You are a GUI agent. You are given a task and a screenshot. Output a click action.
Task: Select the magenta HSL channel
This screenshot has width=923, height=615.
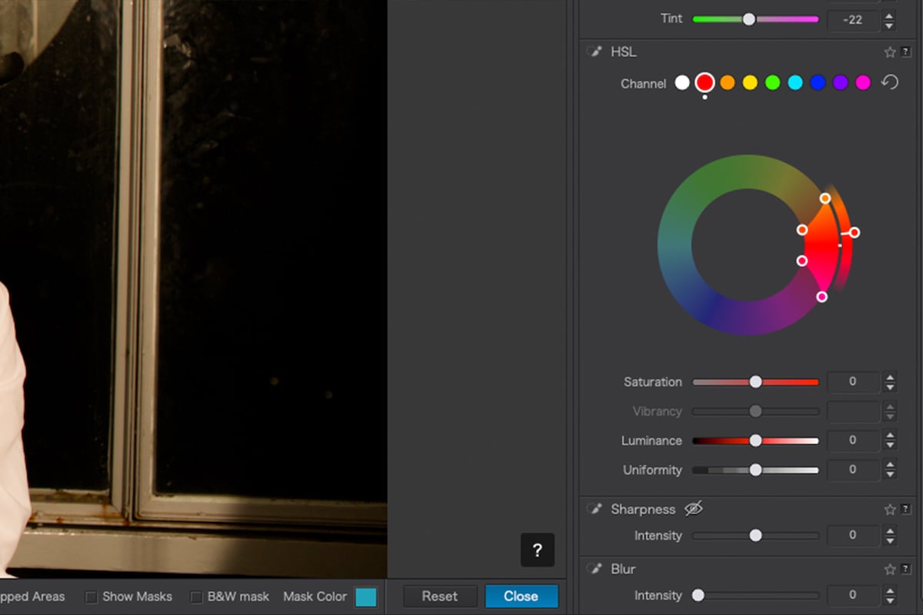[862, 82]
